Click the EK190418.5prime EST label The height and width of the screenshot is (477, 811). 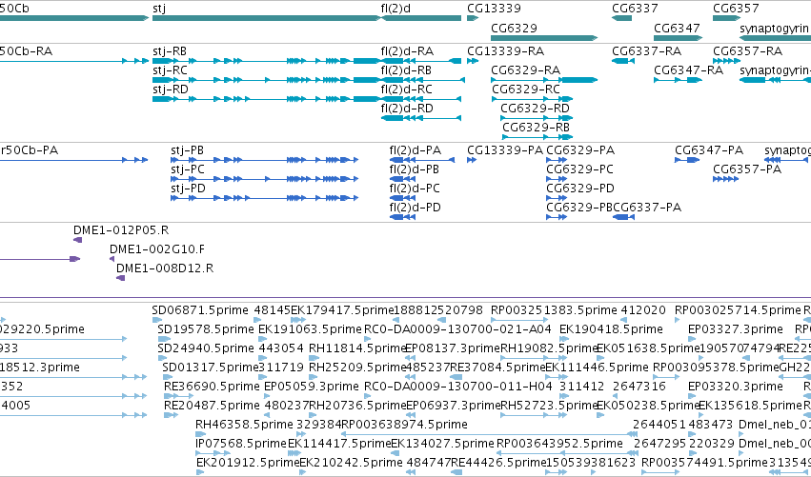pyautogui.click(x=611, y=329)
